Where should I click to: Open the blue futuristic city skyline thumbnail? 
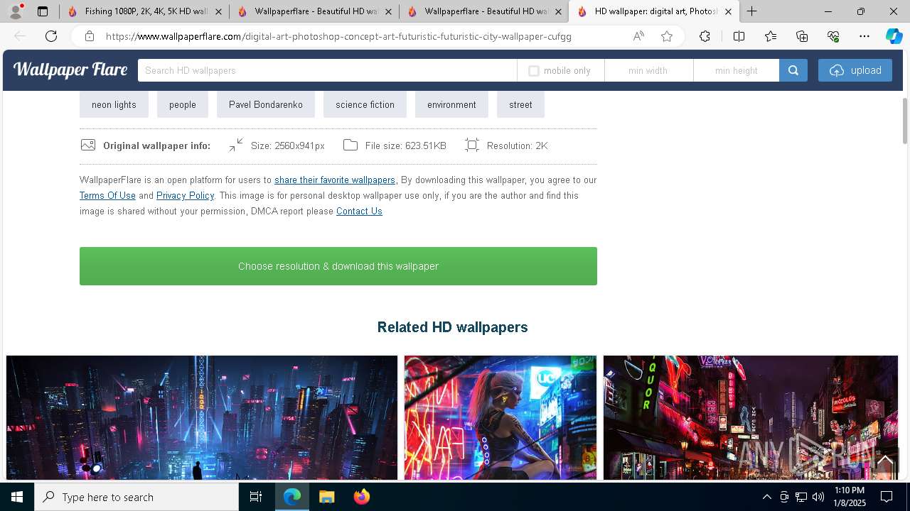tap(202, 417)
